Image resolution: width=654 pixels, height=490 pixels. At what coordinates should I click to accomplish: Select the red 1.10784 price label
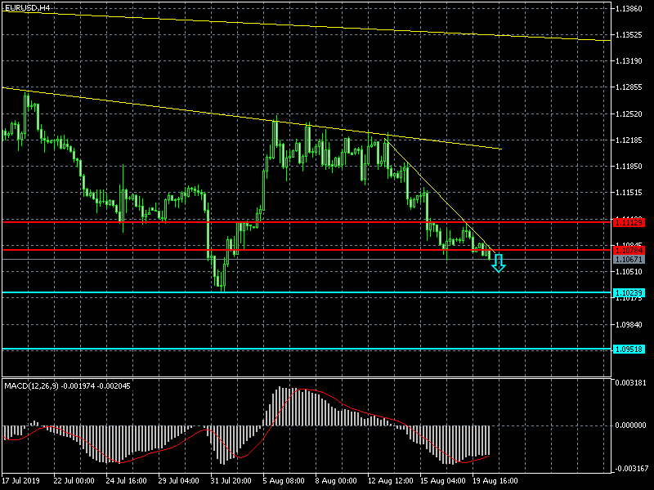tap(629, 250)
